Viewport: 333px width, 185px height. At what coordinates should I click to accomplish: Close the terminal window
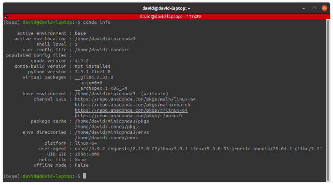point(324,8)
